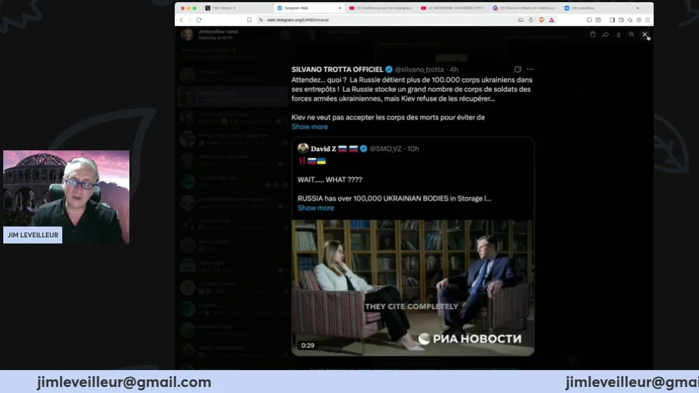The image size is (699, 393).
Task: Click the 0:29 video duration badge
Action: pos(307,346)
